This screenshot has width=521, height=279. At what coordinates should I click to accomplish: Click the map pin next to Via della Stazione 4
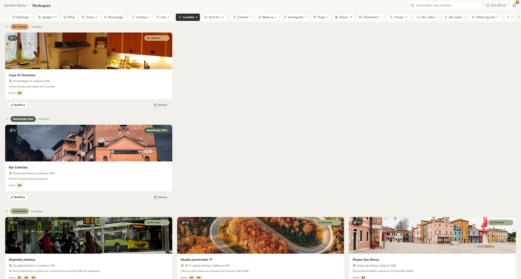[10, 266]
